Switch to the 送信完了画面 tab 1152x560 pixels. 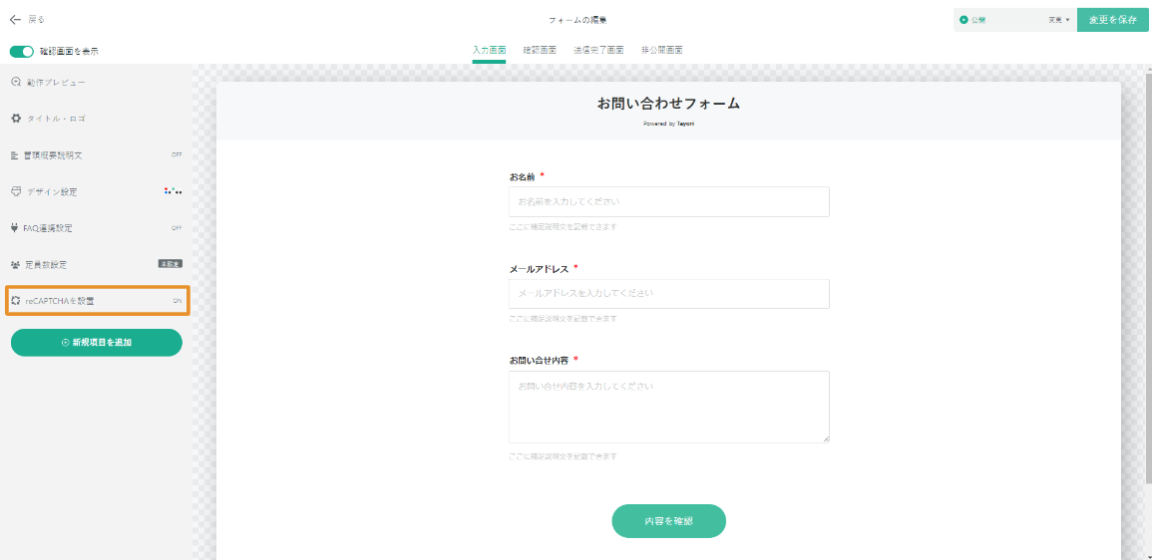point(598,50)
